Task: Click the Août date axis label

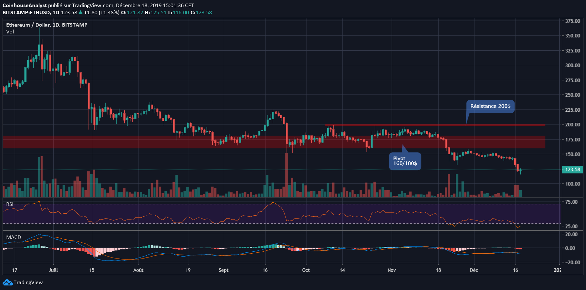Action: tap(138, 270)
